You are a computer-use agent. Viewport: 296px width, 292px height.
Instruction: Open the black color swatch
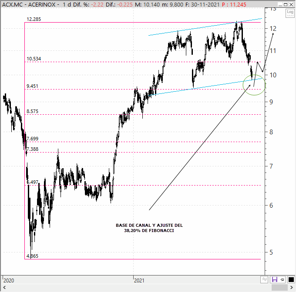[291, 279]
